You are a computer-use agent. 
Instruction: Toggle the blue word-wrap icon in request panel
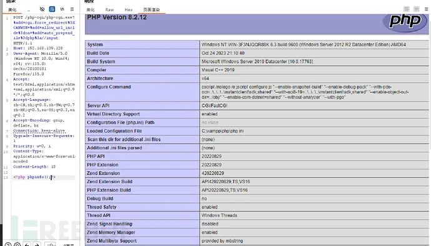[52, 9]
